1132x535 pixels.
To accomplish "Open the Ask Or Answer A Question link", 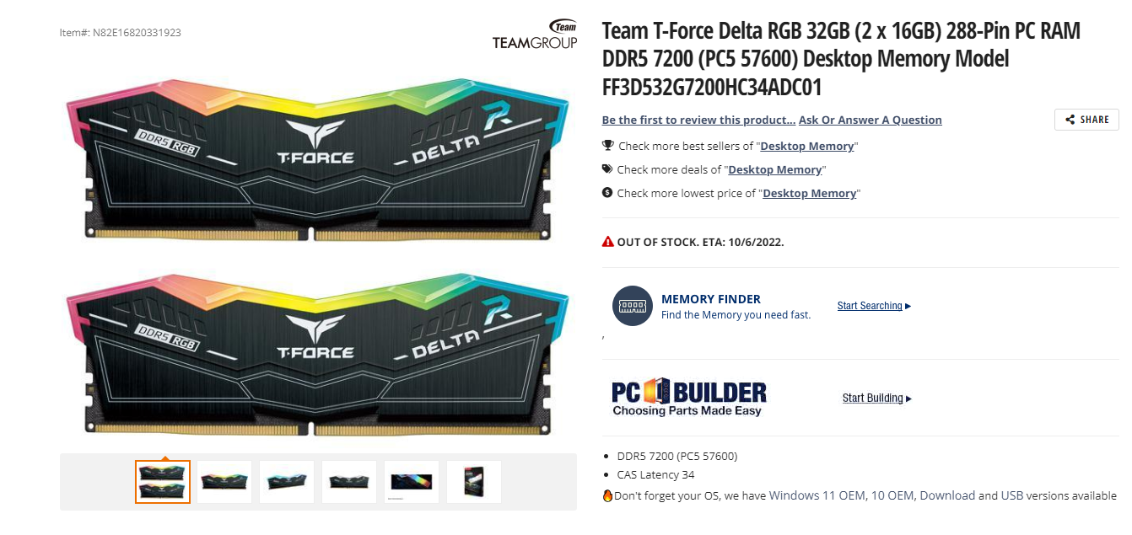I will click(871, 120).
